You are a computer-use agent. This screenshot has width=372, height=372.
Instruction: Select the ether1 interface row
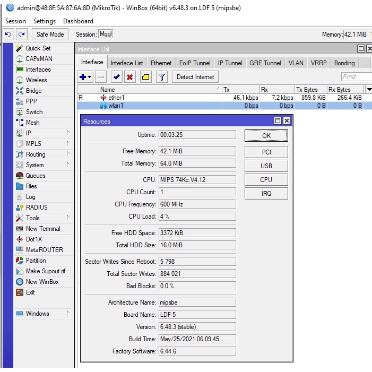point(224,98)
